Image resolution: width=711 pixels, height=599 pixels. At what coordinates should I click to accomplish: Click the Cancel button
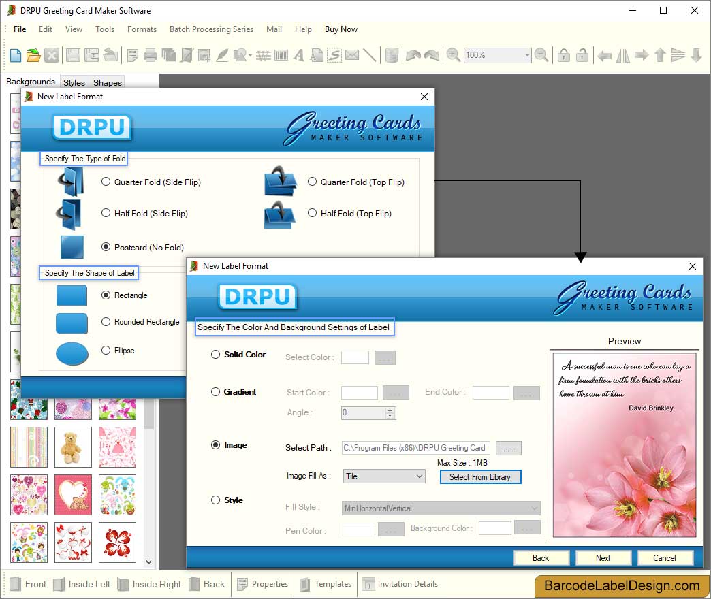pyautogui.click(x=665, y=557)
